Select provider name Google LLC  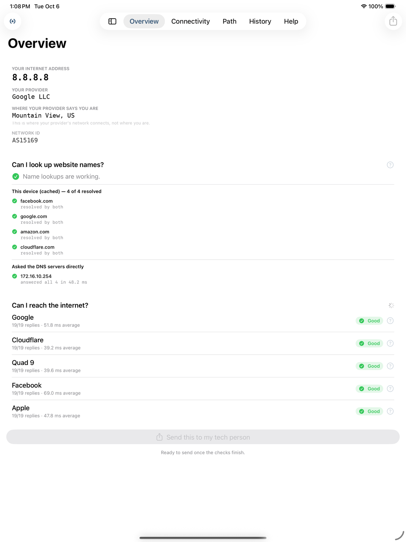pos(31,97)
